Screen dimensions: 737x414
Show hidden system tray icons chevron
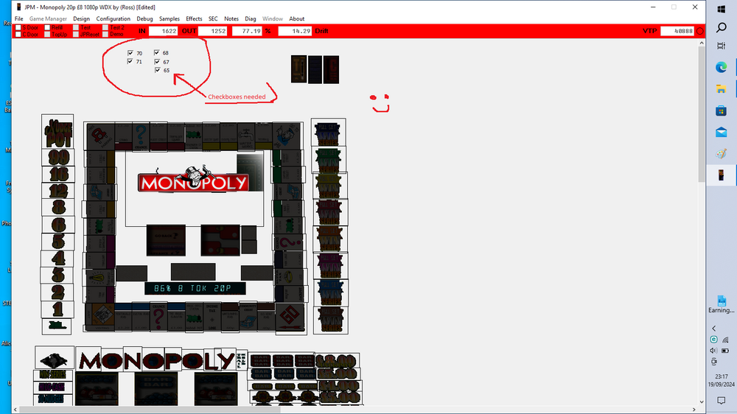(x=714, y=329)
